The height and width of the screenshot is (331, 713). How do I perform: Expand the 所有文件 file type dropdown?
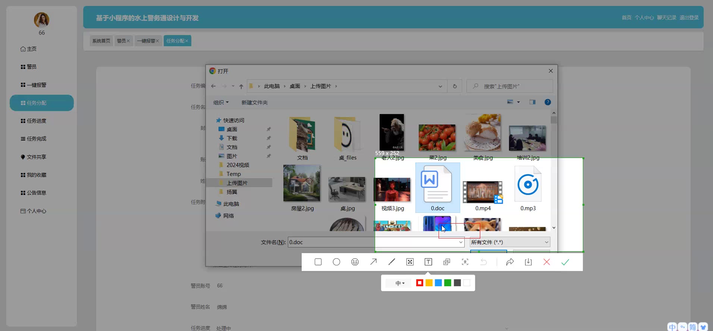[x=509, y=242]
